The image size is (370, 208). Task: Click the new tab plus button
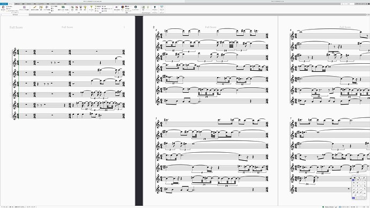(x=367, y=14)
